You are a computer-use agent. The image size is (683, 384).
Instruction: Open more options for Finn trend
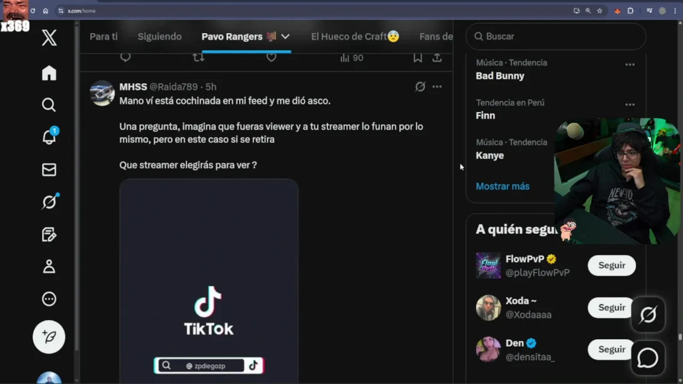(x=630, y=105)
